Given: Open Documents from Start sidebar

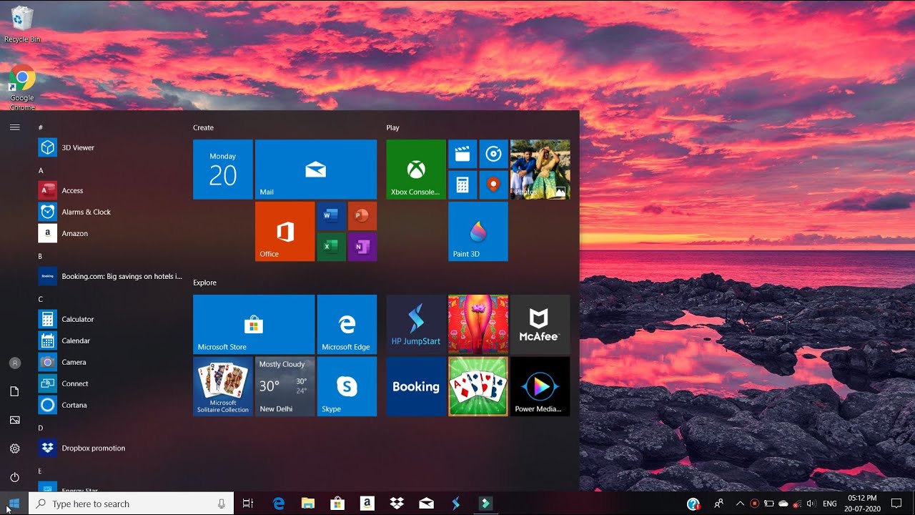Looking at the screenshot, I should pos(14,391).
